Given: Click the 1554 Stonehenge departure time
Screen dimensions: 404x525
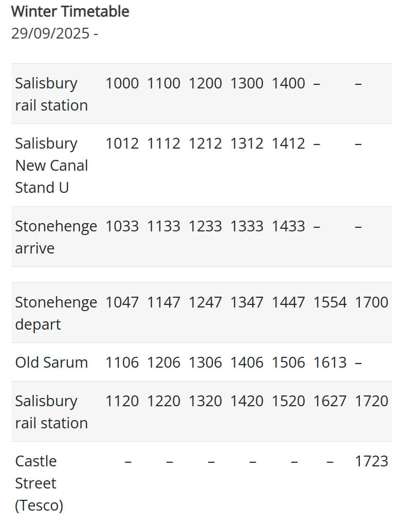Looking at the screenshot, I should (x=330, y=302).
